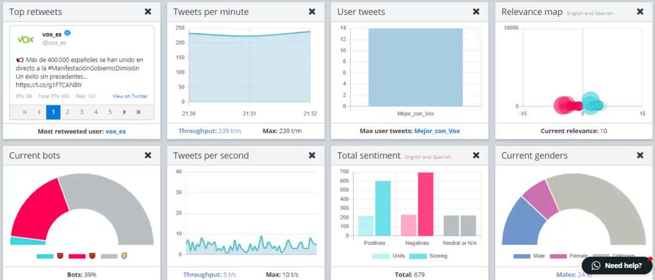The width and height of the screenshot is (655, 280).
Task: Jump to last page of top retweets
Action: point(139,112)
